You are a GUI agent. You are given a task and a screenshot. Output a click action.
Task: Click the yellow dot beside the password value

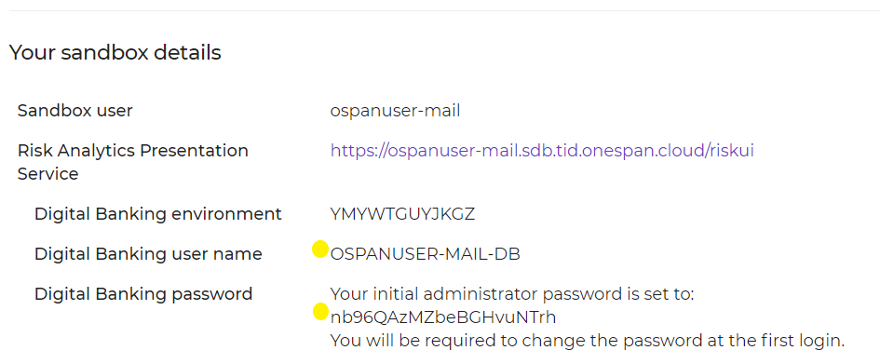[x=320, y=311]
